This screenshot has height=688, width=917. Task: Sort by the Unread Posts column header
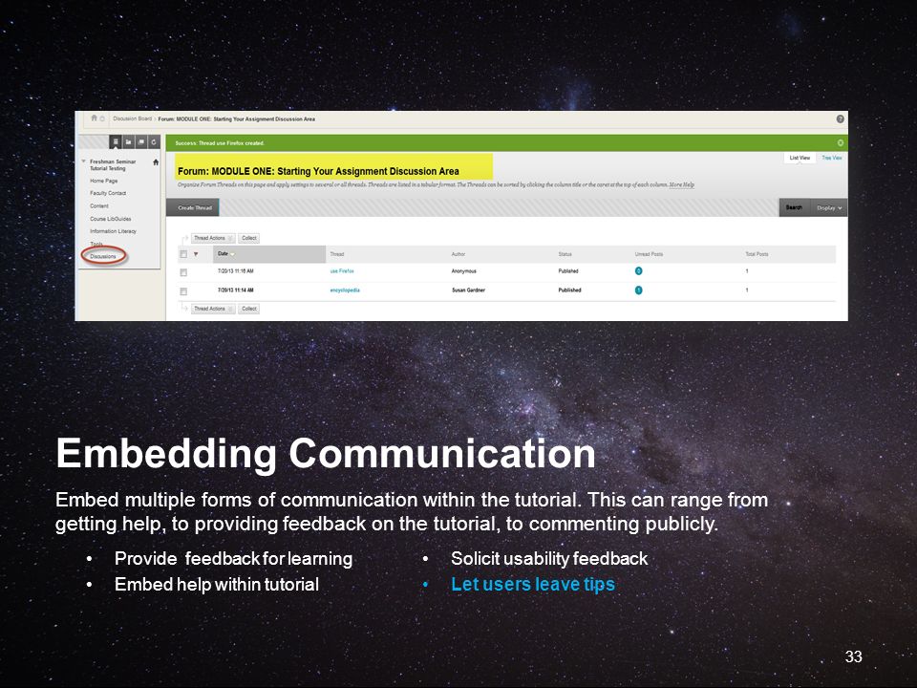(649, 254)
